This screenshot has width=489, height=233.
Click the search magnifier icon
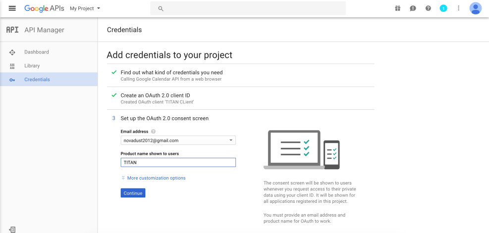coord(161,9)
